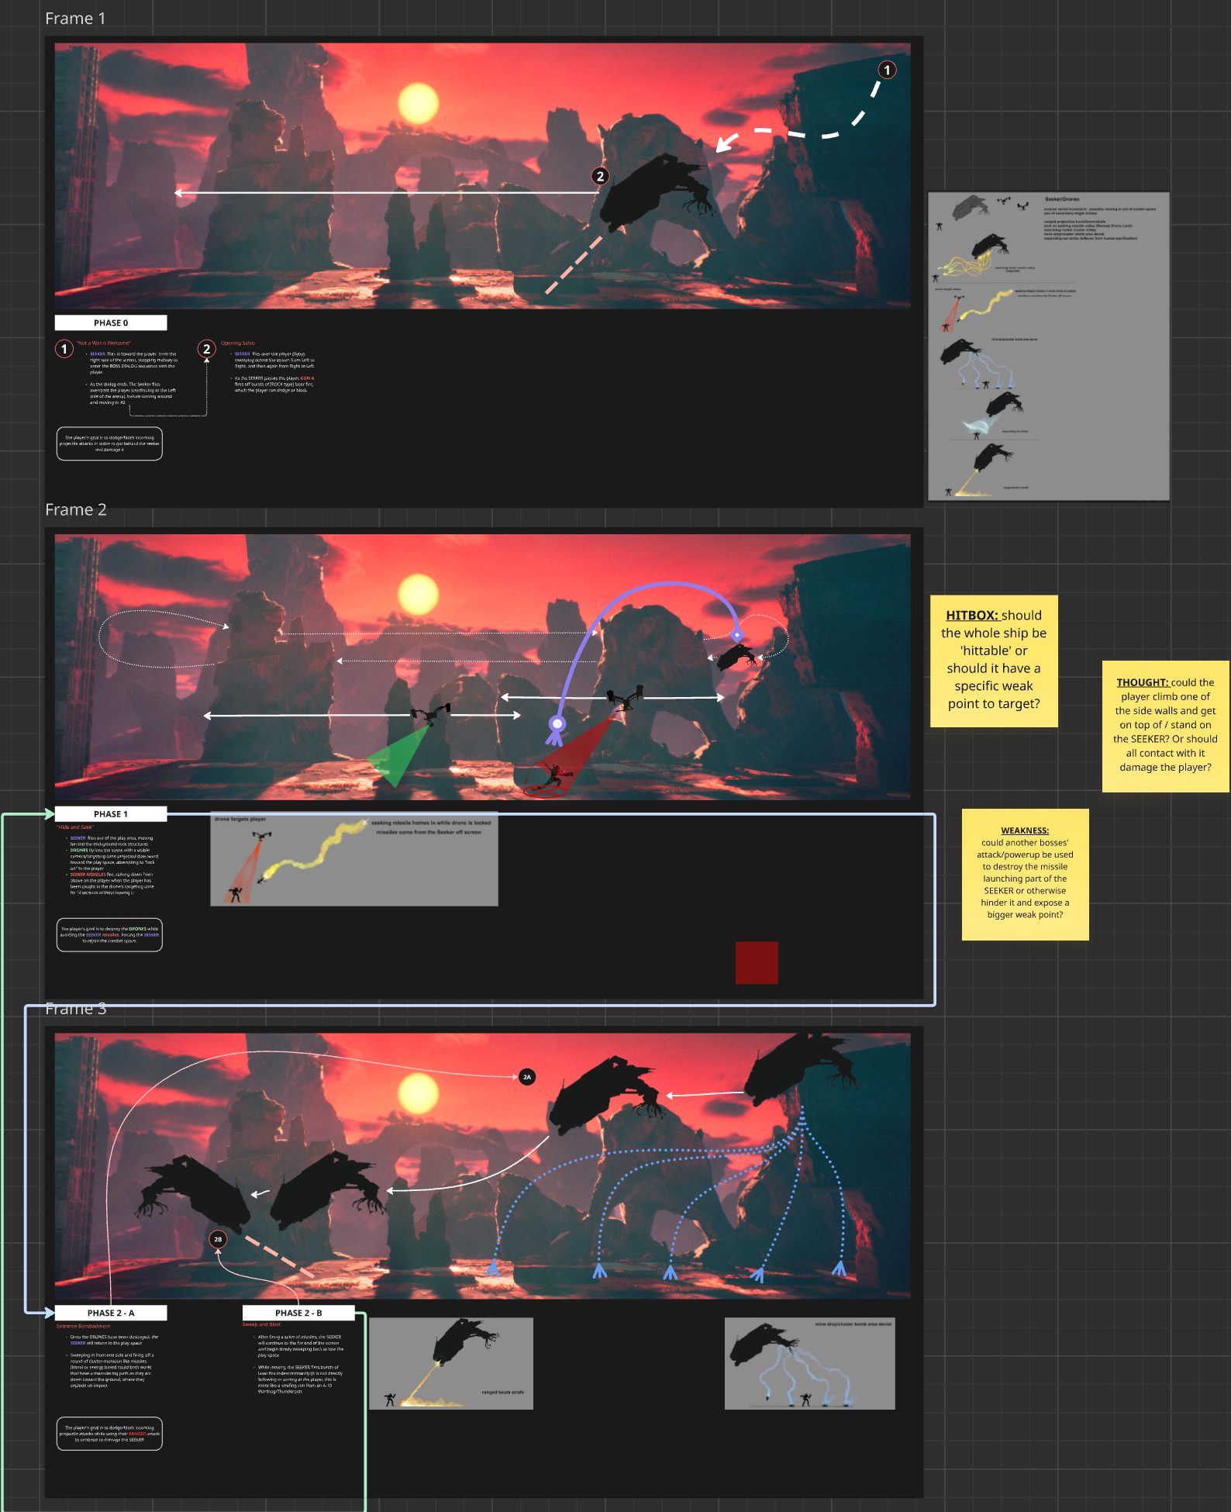Select the 'ranged beam strafe' reference image
1231x1512 pixels.
(451, 1363)
